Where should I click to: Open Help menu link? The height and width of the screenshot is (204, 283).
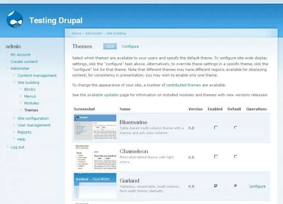(x=22, y=139)
